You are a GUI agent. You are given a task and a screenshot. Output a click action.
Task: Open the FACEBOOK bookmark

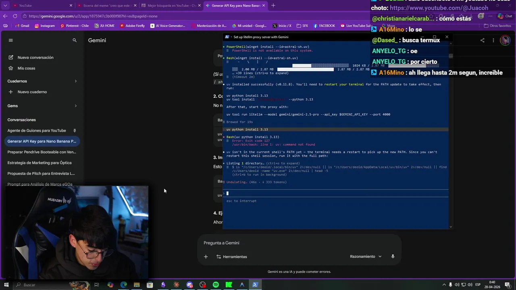coord(324,26)
